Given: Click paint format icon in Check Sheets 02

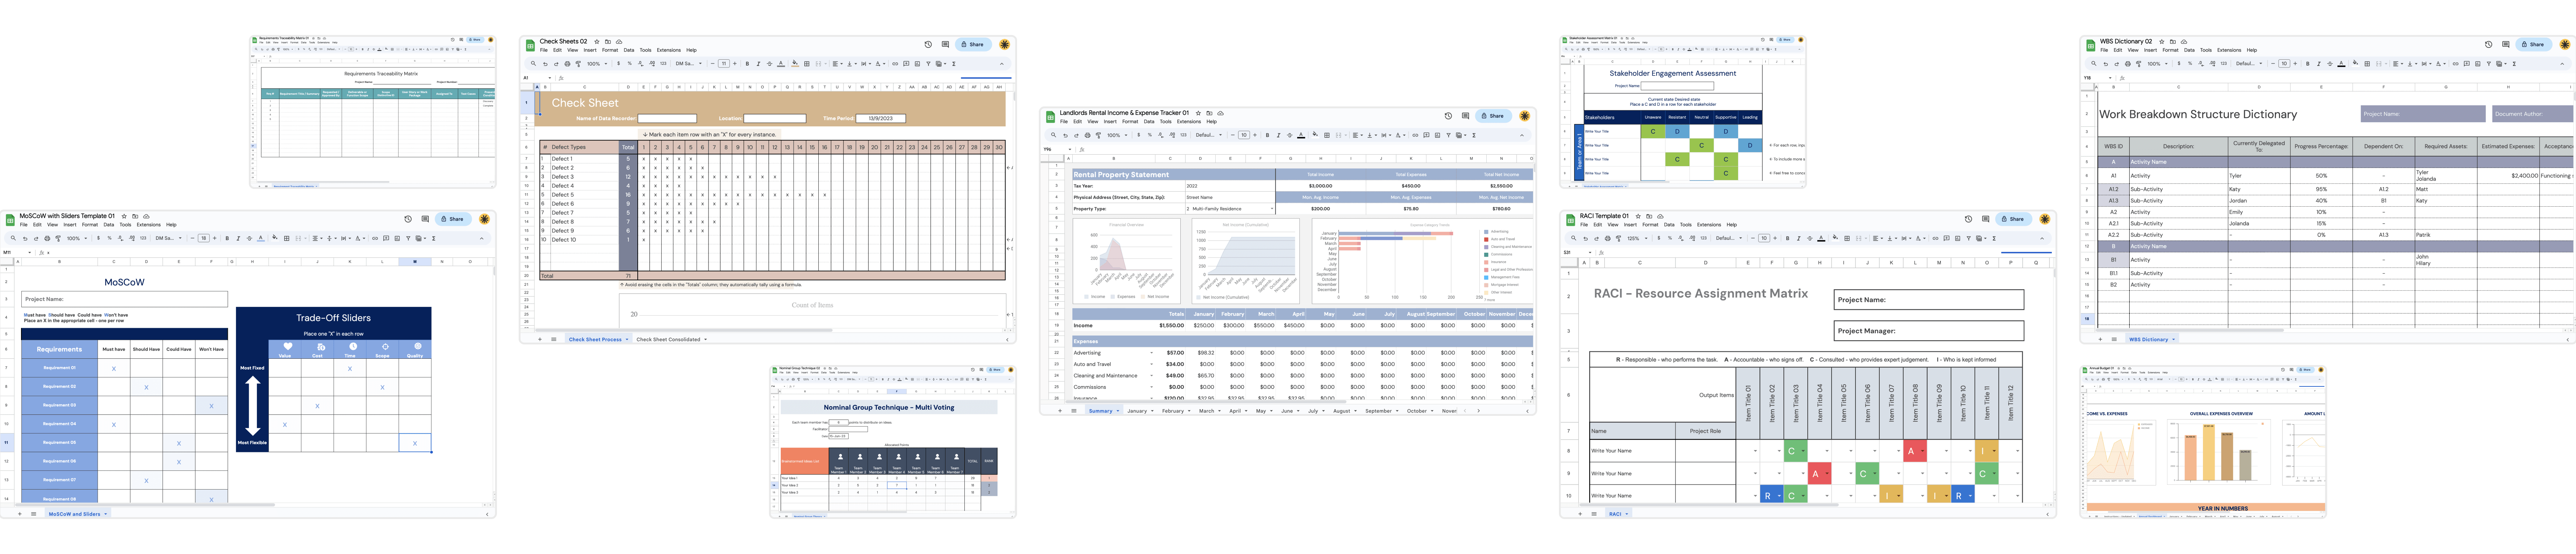Looking at the screenshot, I should point(578,64).
